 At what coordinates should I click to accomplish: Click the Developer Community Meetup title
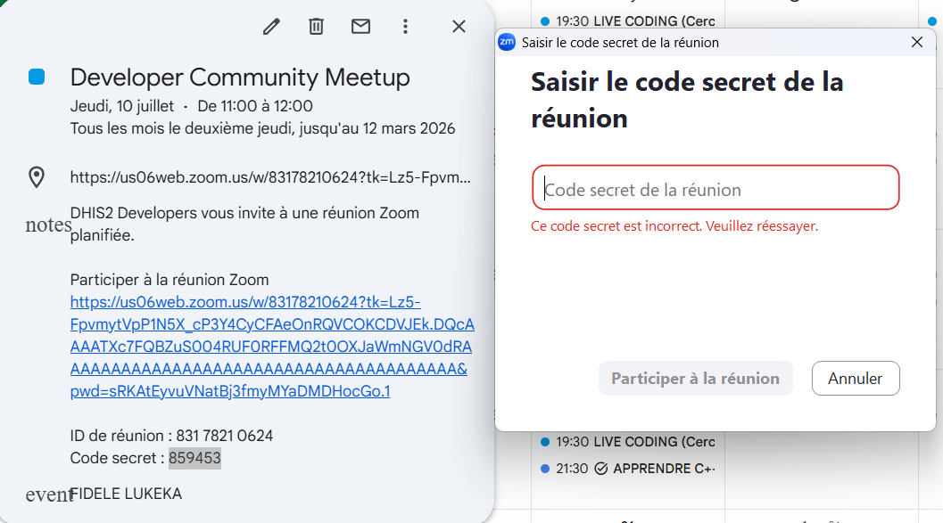tap(240, 78)
